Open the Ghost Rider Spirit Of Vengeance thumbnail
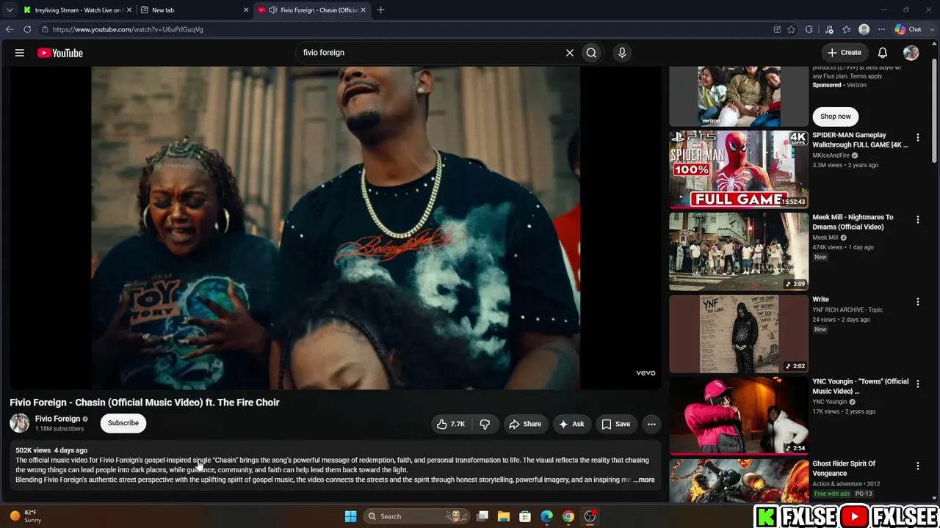 pos(739,481)
